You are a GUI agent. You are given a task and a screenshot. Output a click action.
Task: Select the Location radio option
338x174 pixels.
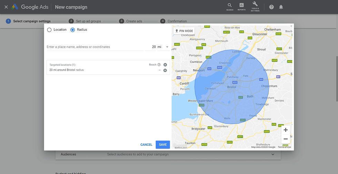[49, 30]
